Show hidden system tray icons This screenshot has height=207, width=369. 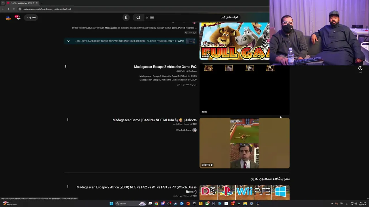332,204
